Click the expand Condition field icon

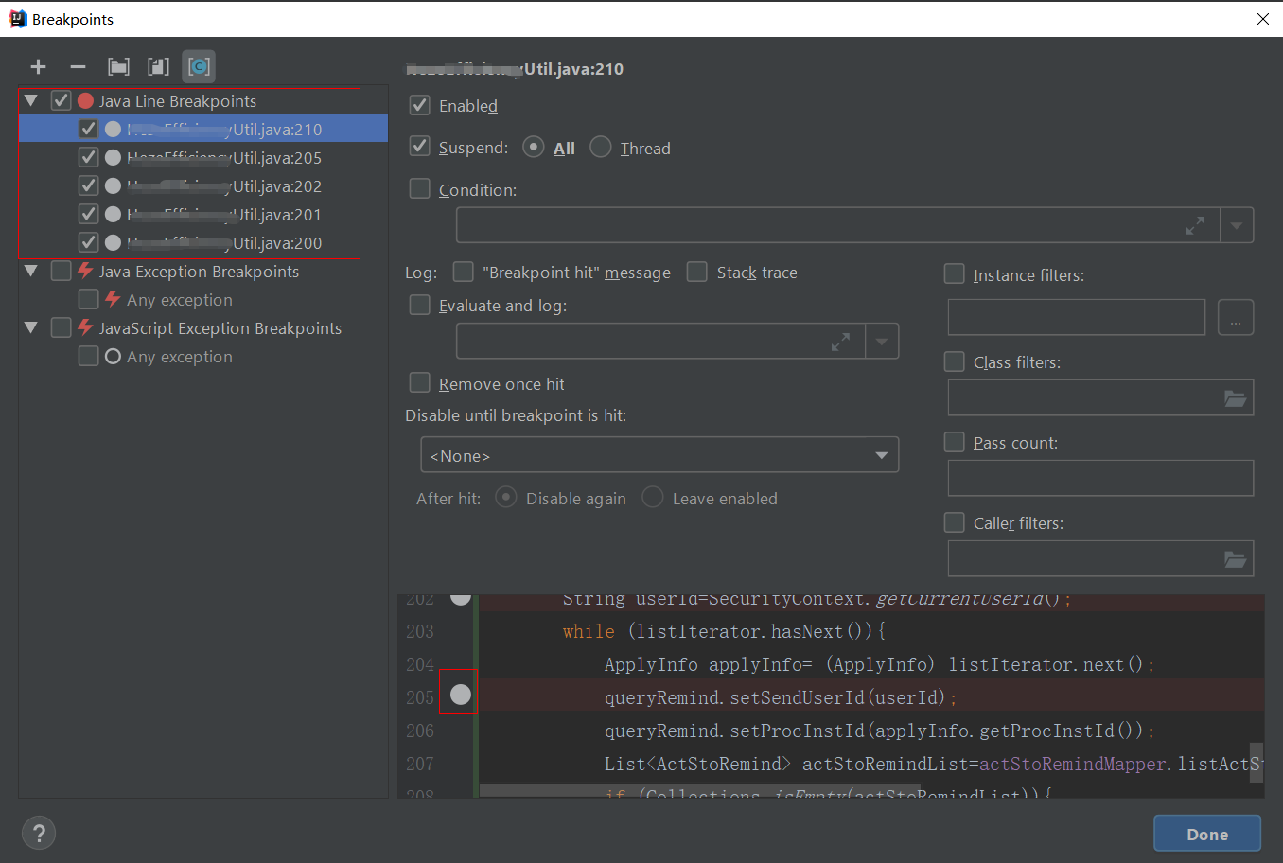coord(1196,225)
